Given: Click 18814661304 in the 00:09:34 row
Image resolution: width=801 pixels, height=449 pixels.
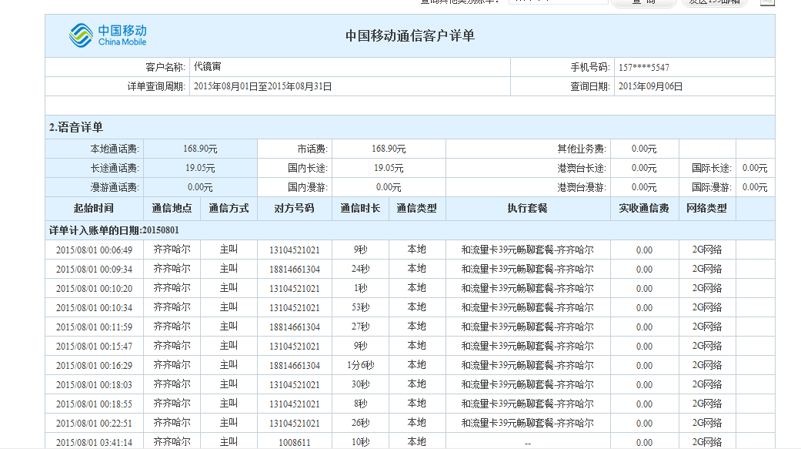Looking at the screenshot, I should pyautogui.click(x=294, y=269).
